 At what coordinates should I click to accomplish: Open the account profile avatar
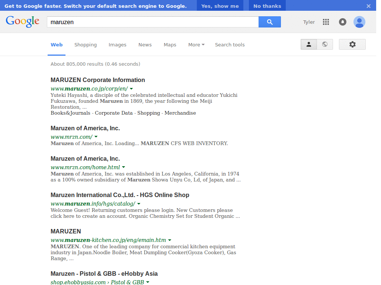point(359,22)
